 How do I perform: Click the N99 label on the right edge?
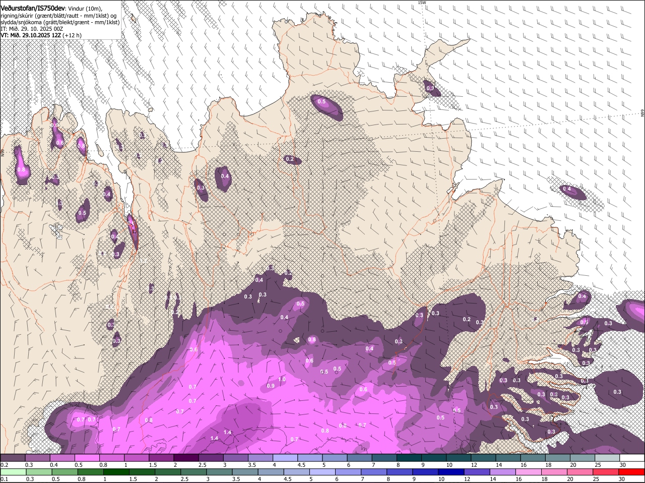pos(642,113)
